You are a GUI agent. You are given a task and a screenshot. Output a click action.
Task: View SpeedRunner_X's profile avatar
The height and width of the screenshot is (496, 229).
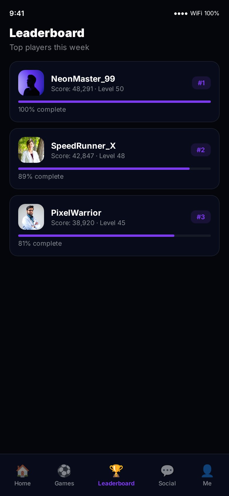31,150
